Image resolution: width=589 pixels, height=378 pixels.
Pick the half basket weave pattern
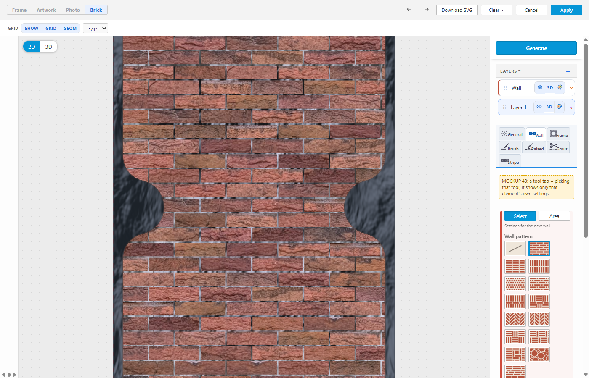tap(539, 337)
